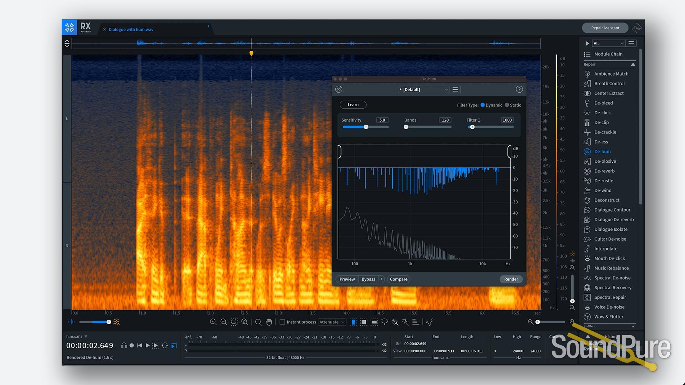Click the headphones monitor icon
Image resolution: width=685 pixels, height=385 pixels.
(x=124, y=345)
